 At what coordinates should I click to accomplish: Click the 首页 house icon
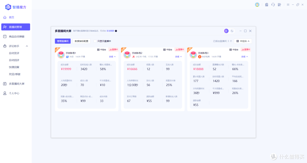point(5,17)
